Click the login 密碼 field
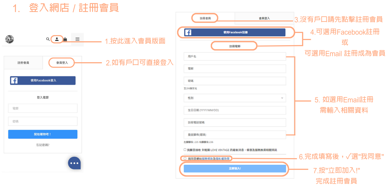Viewport: 386px width, 194px height. coord(43,121)
